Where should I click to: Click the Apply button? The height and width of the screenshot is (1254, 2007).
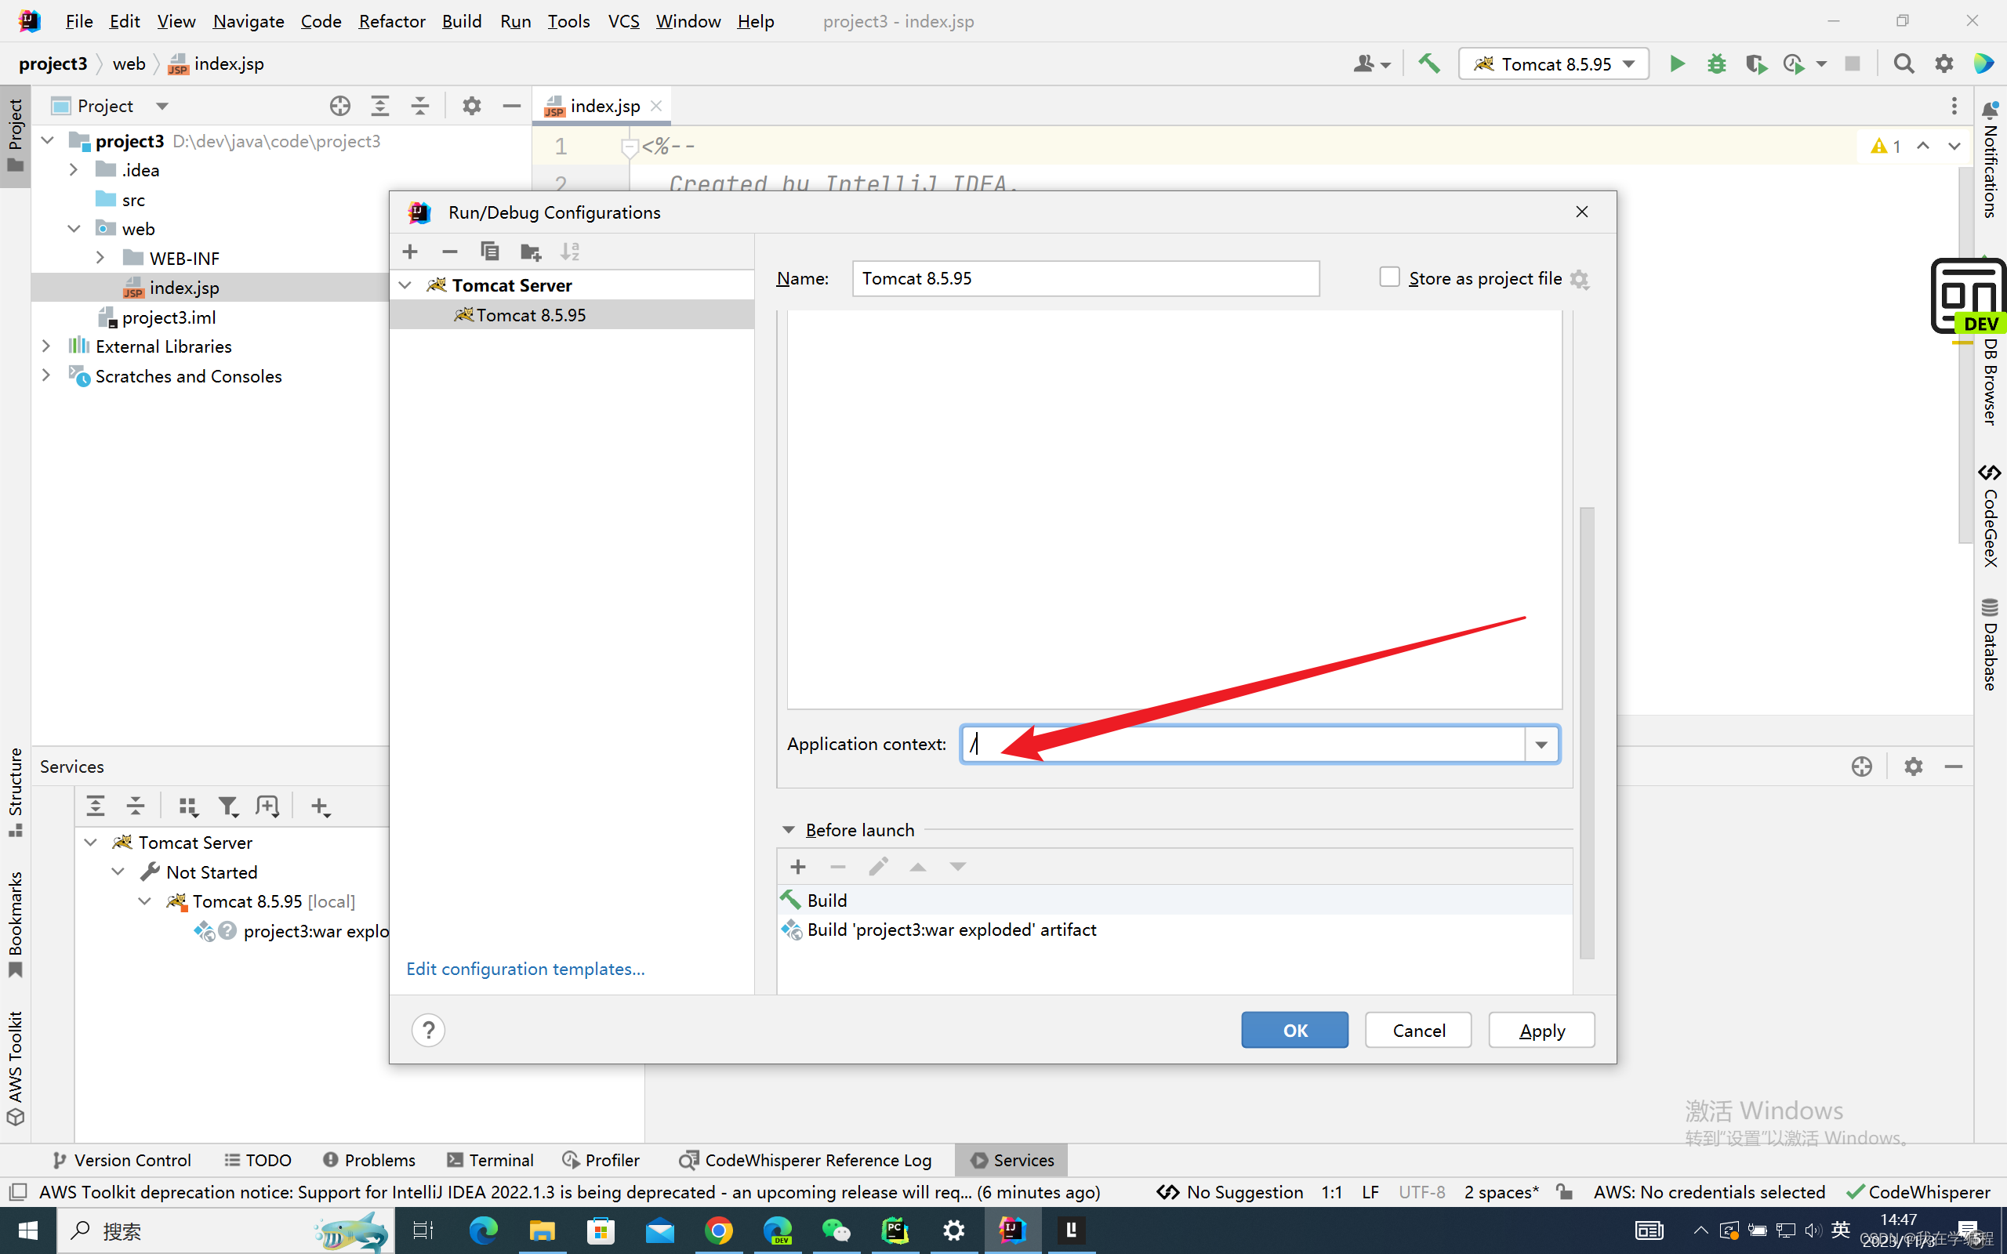(x=1541, y=1030)
